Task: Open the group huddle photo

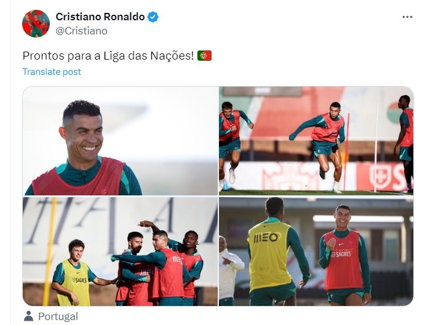Action: coord(120,251)
